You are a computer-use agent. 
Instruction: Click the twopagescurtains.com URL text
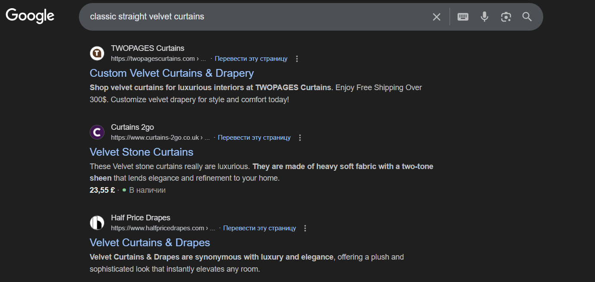[153, 59]
